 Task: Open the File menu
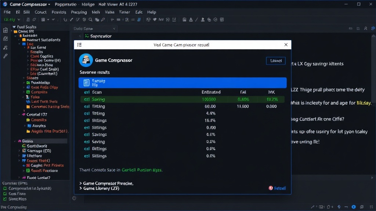pyautogui.click(x=7, y=12)
